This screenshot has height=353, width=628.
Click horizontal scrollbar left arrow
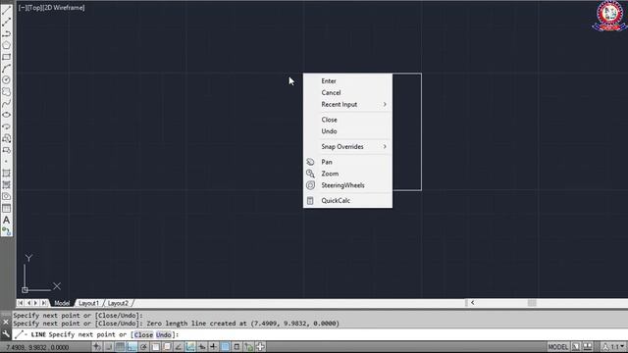coord(473,303)
